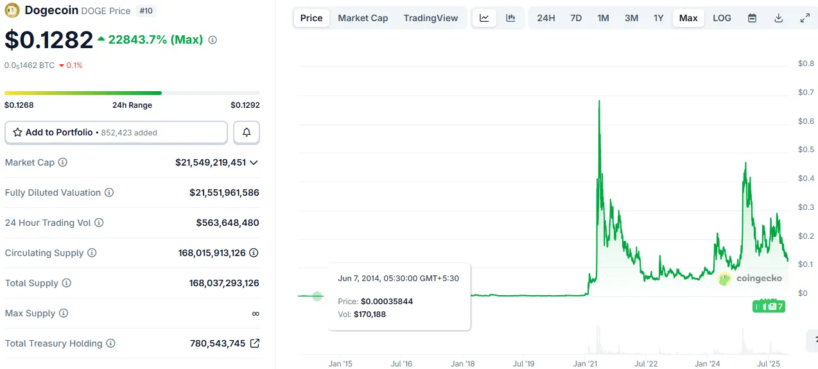
Task: Select the Price chart tab
Action: (x=311, y=18)
